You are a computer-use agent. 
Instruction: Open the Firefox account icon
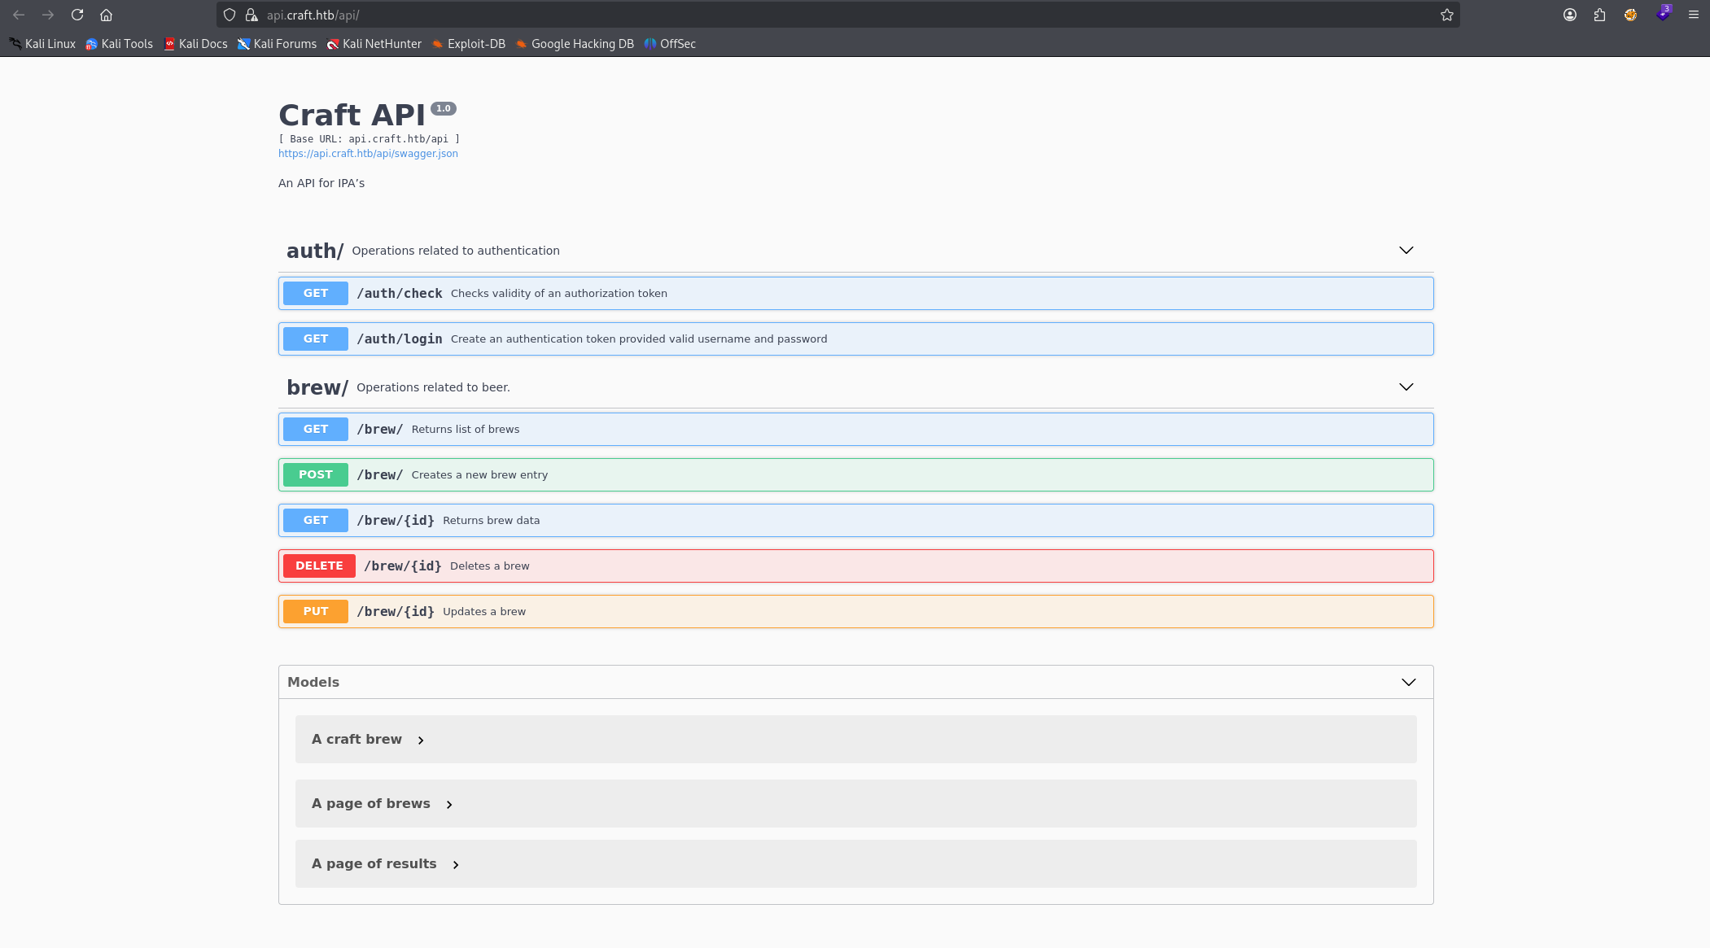(x=1570, y=15)
